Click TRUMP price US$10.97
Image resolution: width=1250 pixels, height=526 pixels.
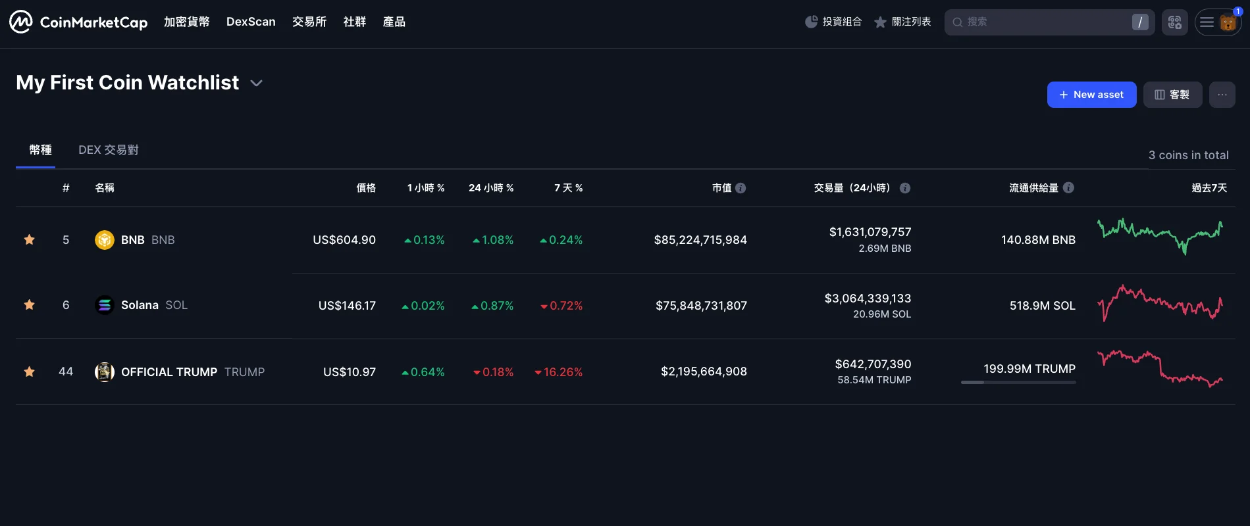350,372
